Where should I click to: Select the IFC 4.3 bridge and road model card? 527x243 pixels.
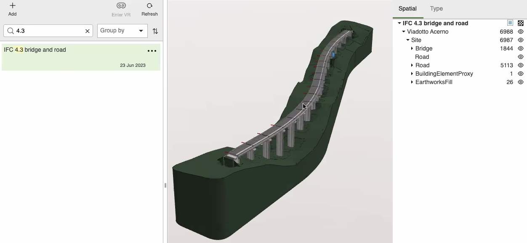click(x=81, y=57)
